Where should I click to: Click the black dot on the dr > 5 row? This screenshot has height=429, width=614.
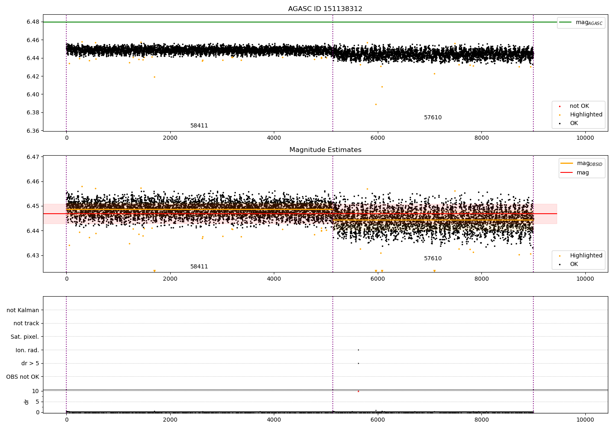[358, 363]
